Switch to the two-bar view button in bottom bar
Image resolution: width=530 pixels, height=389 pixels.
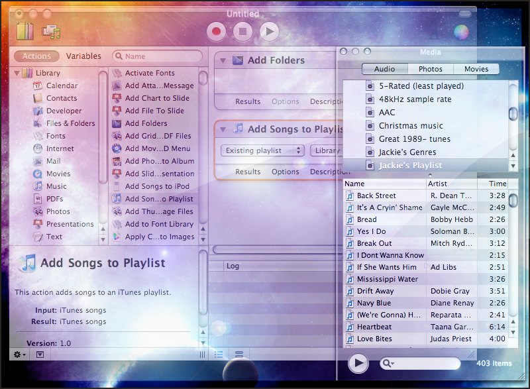[x=239, y=355]
